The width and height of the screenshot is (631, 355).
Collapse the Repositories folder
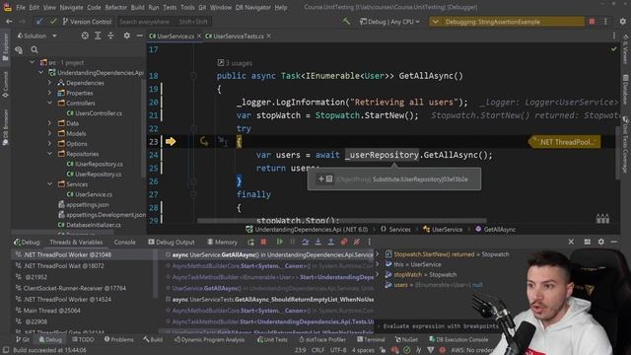(50, 154)
